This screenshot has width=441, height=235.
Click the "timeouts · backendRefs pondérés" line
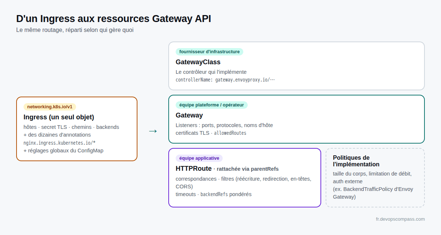[x=214, y=194]
